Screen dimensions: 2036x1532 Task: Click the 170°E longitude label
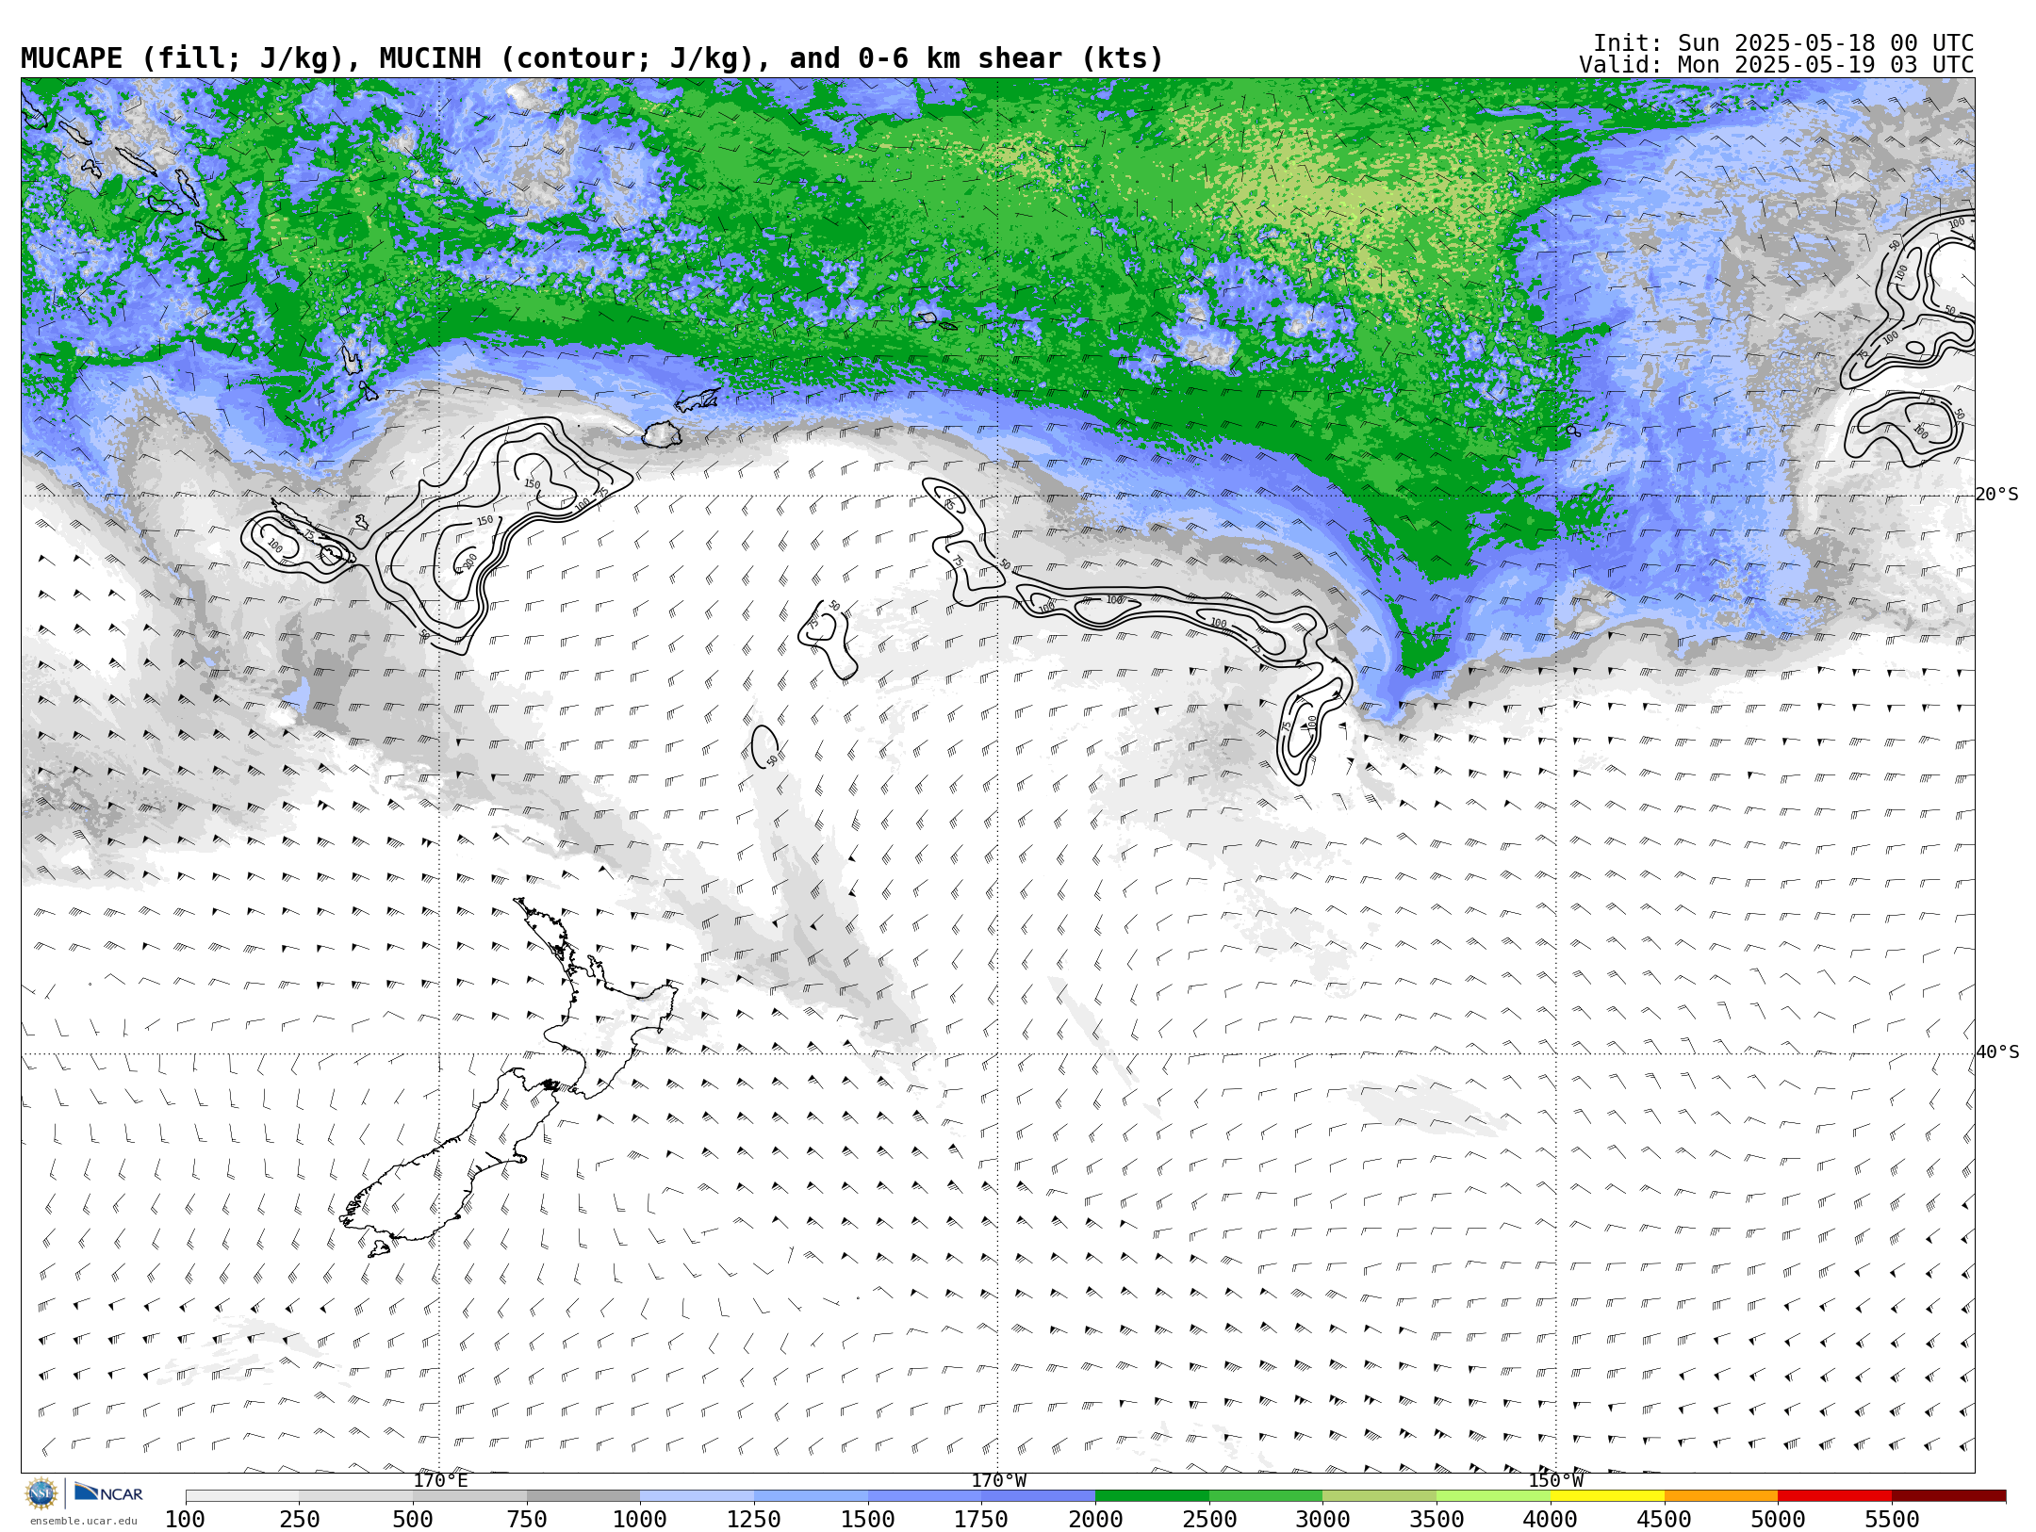click(440, 1480)
